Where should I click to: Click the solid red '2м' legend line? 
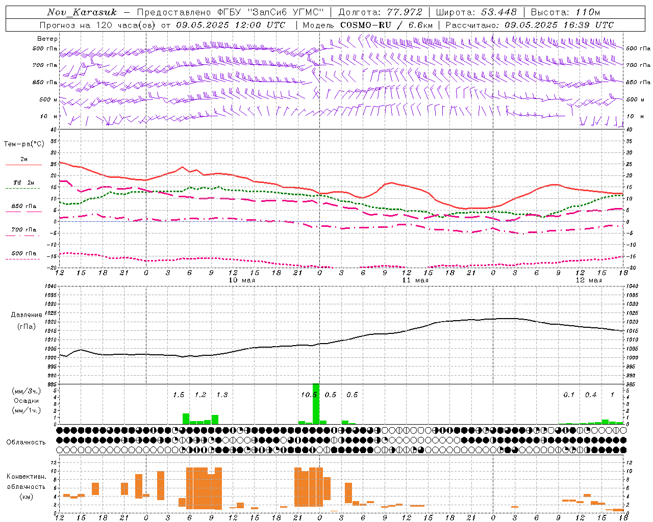pyautogui.click(x=23, y=165)
